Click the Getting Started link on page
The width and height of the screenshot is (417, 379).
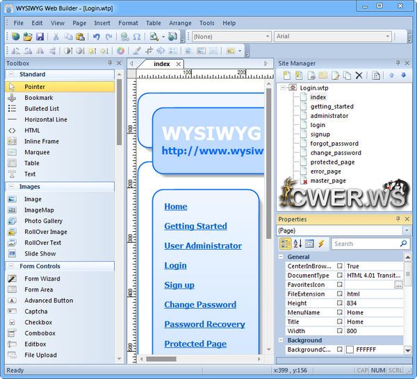[195, 226]
